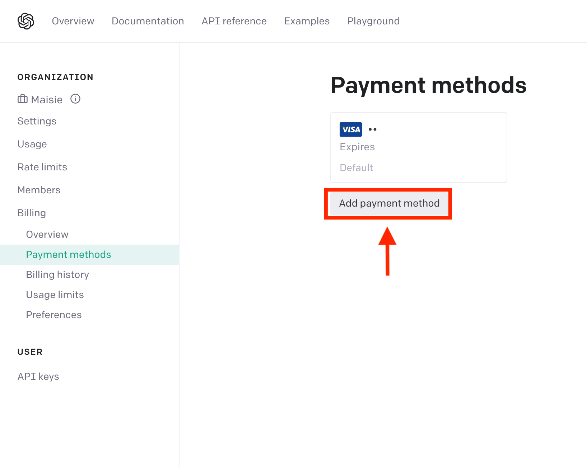Open Usage limits settings
The width and height of the screenshot is (587, 467).
pyautogui.click(x=55, y=294)
